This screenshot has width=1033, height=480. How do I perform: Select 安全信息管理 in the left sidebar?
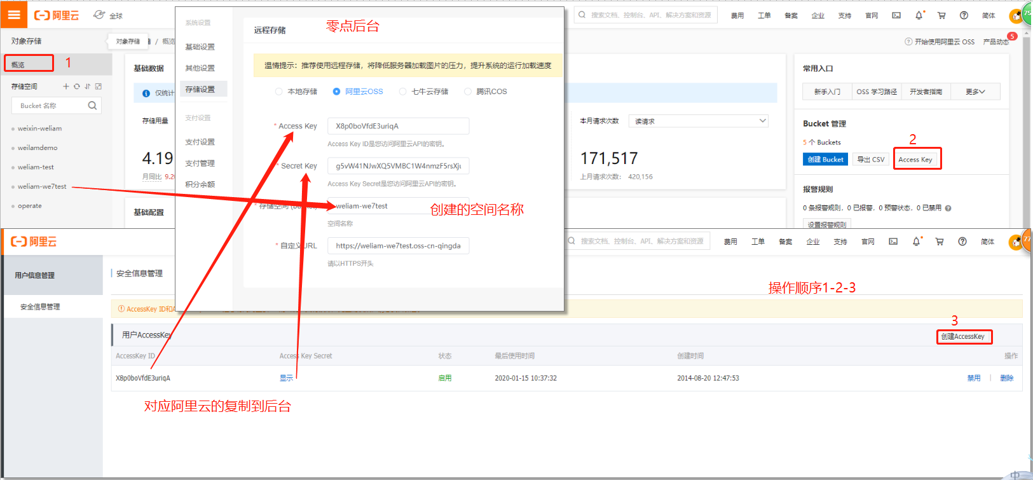tap(40, 306)
